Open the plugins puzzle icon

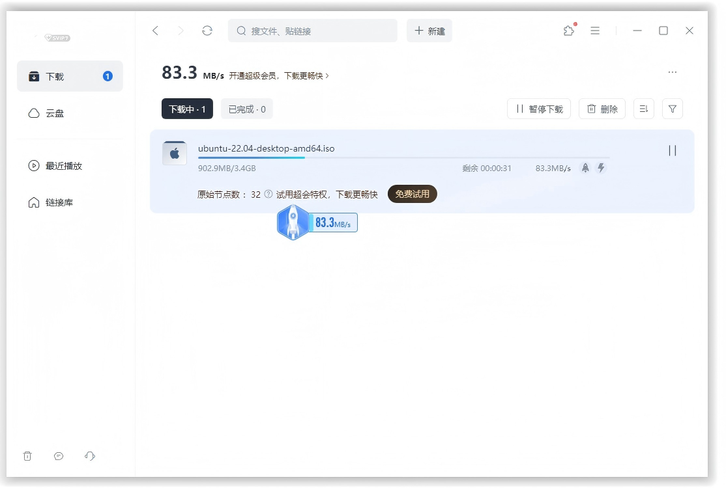pos(569,31)
